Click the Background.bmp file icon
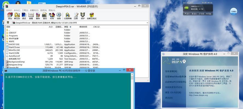 coord(7,62)
